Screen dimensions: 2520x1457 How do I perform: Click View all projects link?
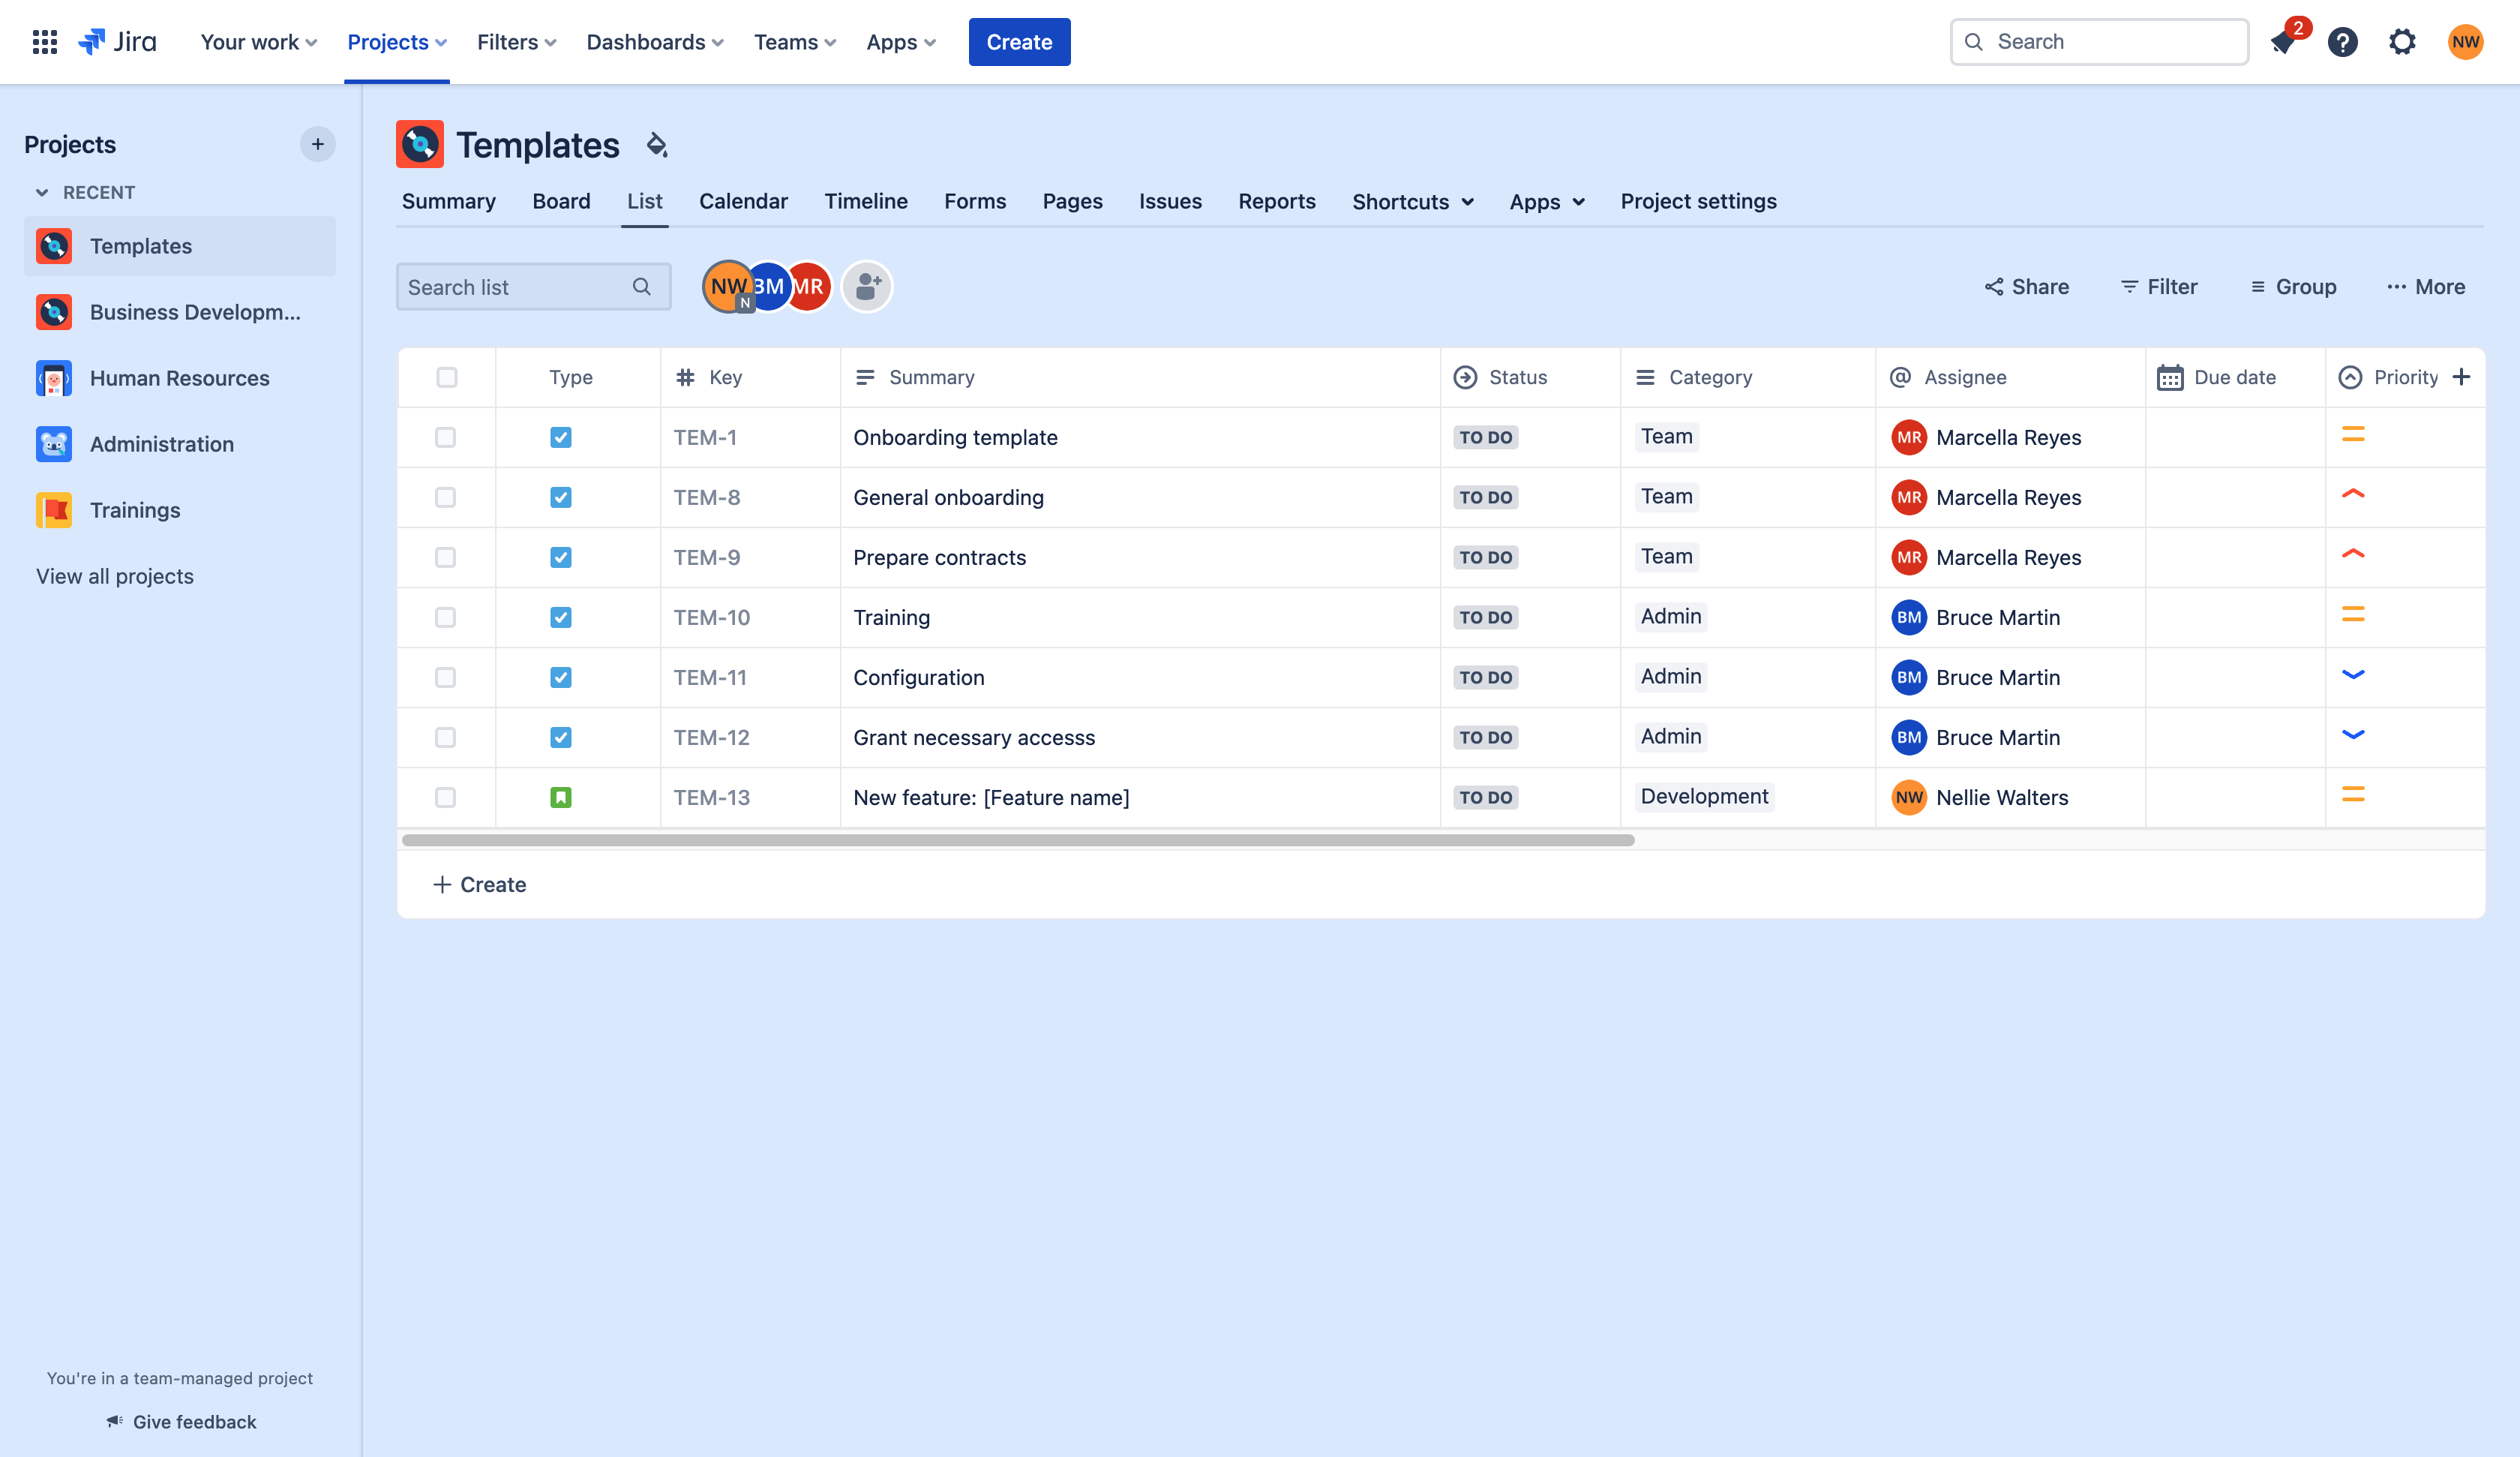click(115, 576)
